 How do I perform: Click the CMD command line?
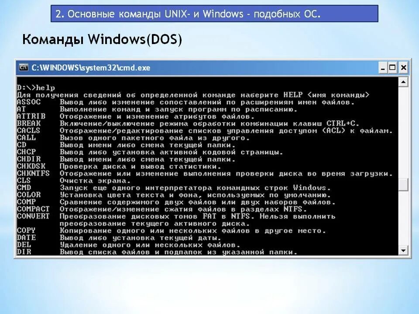(x=174, y=188)
